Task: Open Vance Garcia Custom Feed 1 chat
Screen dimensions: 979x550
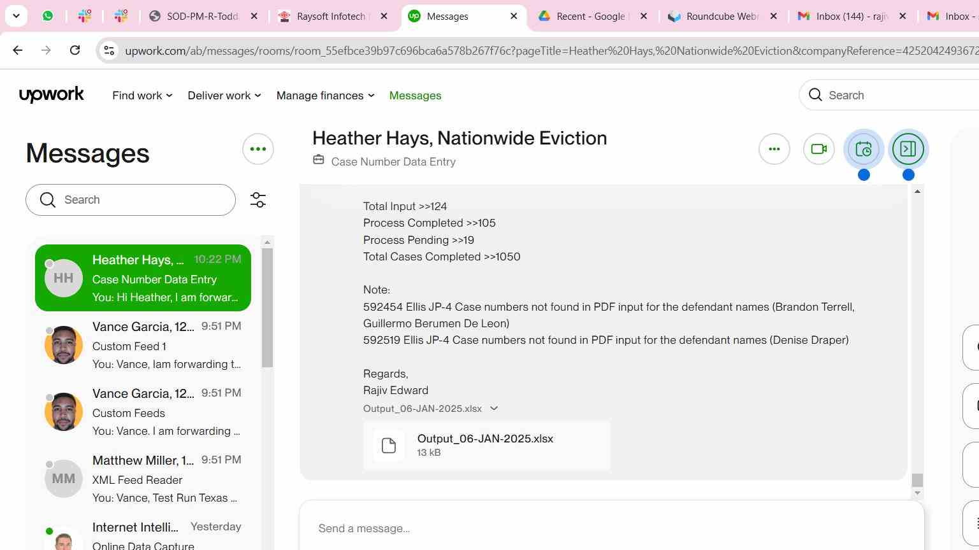Action: point(143,345)
